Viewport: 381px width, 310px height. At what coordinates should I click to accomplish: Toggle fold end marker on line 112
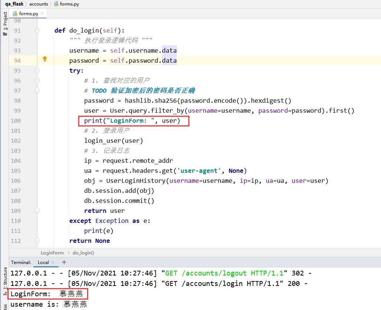coord(37,241)
